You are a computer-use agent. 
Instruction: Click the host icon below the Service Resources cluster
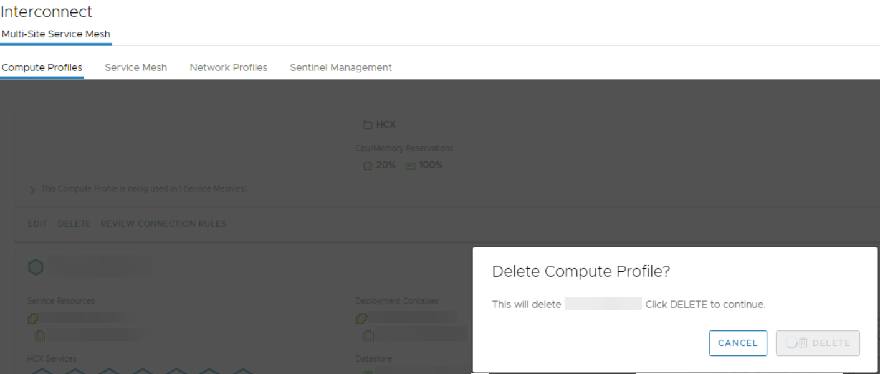[x=41, y=336]
